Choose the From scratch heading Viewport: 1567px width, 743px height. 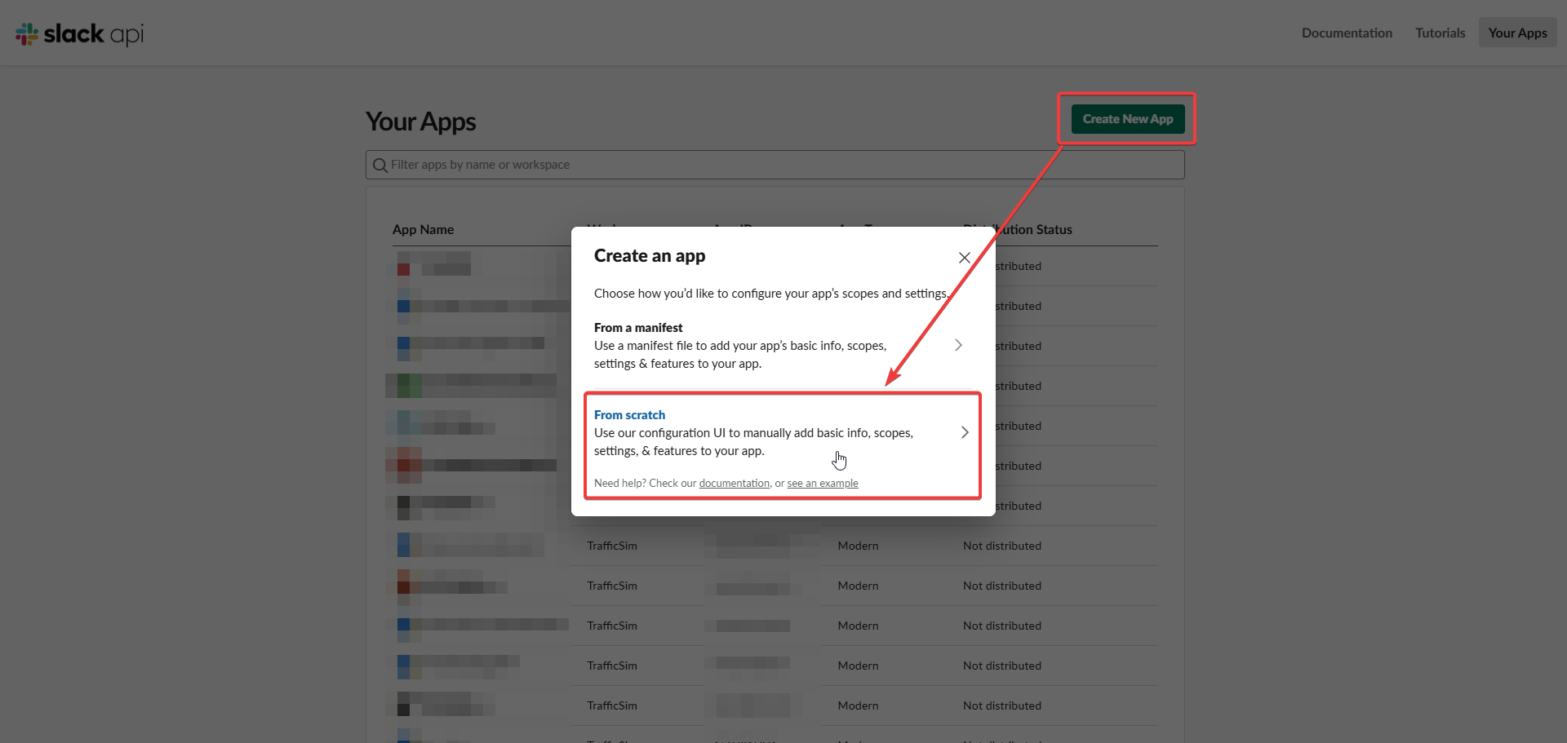tap(629, 415)
